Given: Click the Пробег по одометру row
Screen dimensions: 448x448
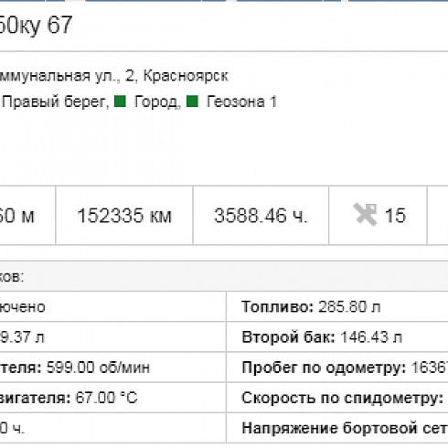Looking at the screenshot, I should (337, 368).
